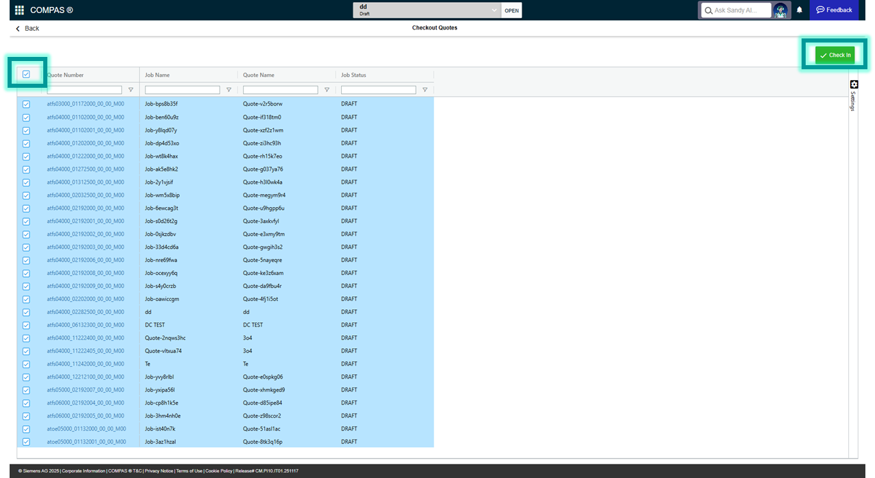Uncheck the row for Job-bps8b35f
The height and width of the screenshot is (478, 875).
point(26,104)
